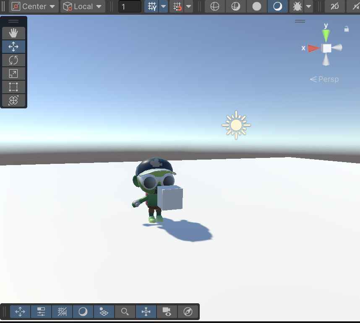This screenshot has width=360, height=323.
Task: Click the top toolbar left drag handle
Action: click(x=3, y=6)
